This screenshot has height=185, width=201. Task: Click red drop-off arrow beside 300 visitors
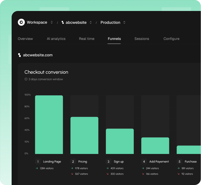tap(107, 174)
